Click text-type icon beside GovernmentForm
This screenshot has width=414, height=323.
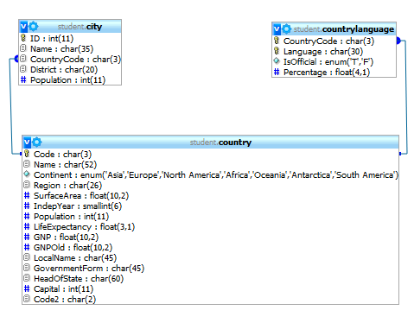27,268
